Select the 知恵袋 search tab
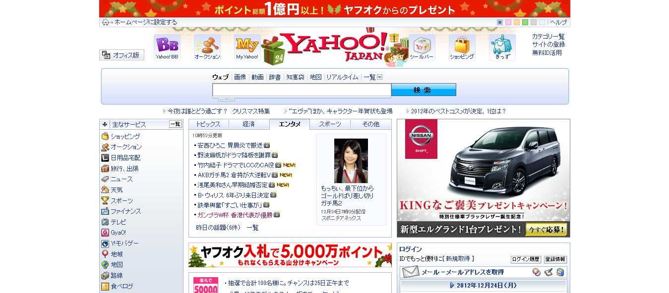 coord(295,77)
